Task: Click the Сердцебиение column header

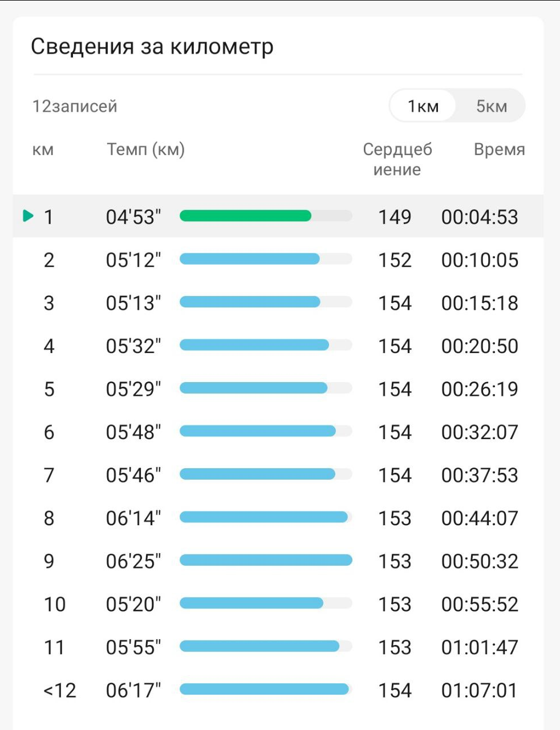Action: pos(397,159)
